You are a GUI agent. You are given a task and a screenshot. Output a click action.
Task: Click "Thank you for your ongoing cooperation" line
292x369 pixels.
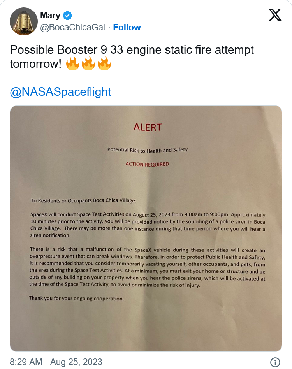tap(76, 299)
